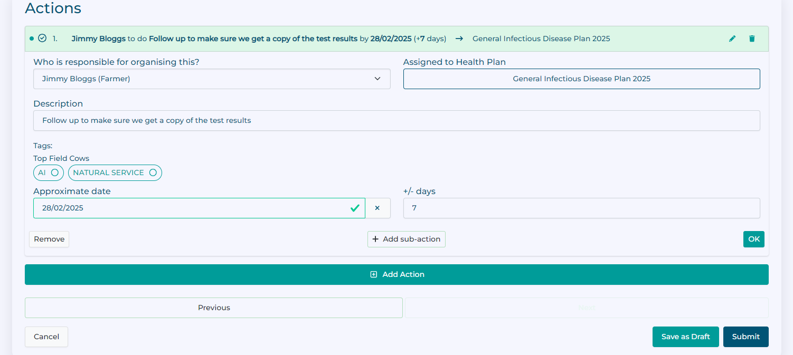Open the Assigned to Health Plan selector

pos(581,79)
